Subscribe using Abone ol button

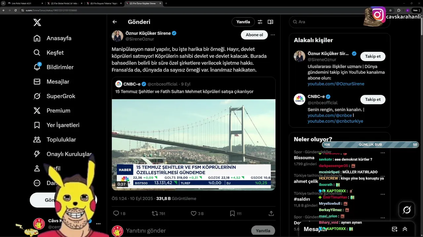254,35
